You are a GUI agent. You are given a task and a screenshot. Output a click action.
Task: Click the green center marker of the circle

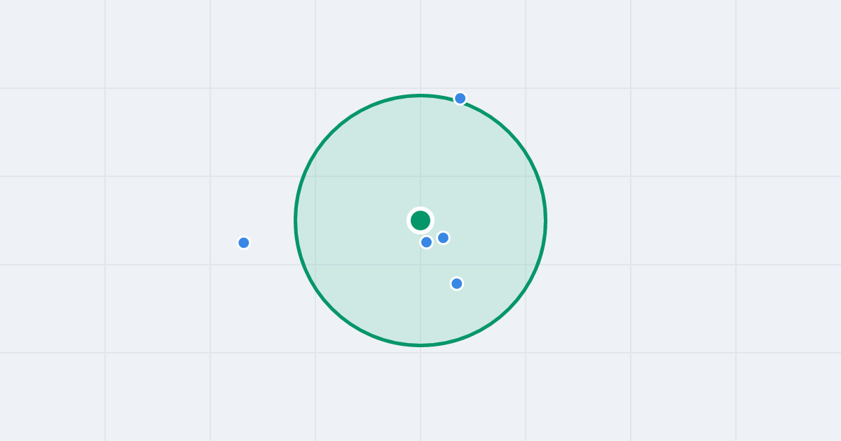pyautogui.click(x=420, y=220)
